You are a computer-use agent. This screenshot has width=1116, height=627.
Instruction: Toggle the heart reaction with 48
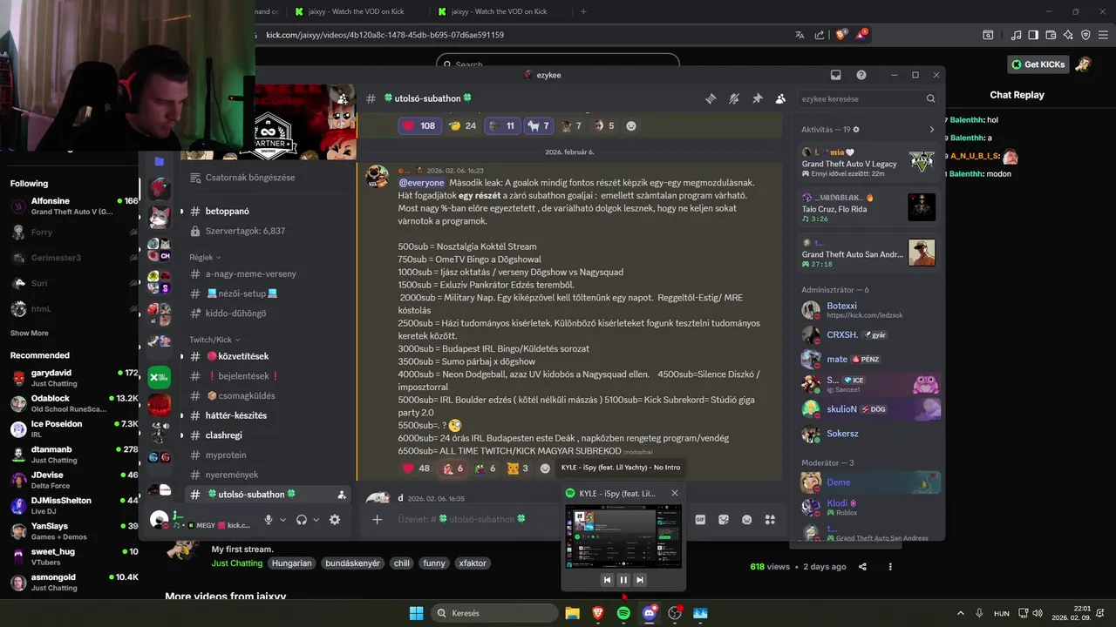pyautogui.click(x=416, y=469)
